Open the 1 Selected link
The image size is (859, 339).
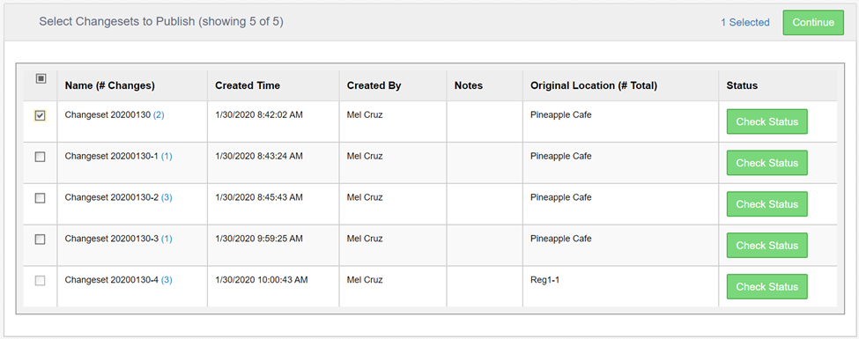pos(744,23)
